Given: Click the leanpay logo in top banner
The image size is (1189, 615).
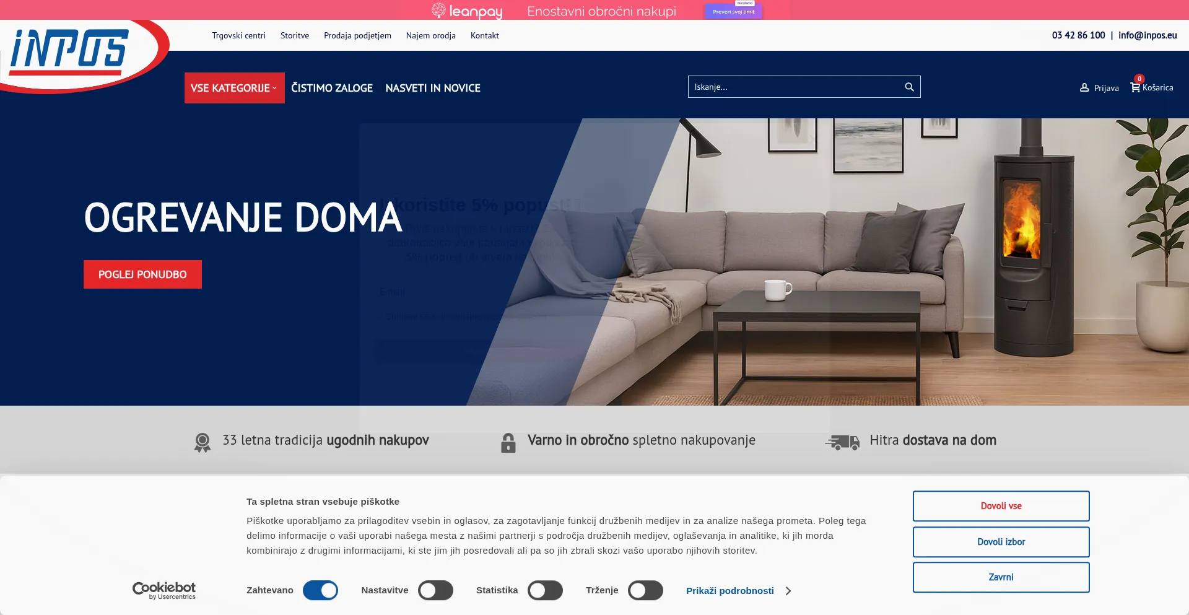Looking at the screenshot, I should (x=467, y=11).
